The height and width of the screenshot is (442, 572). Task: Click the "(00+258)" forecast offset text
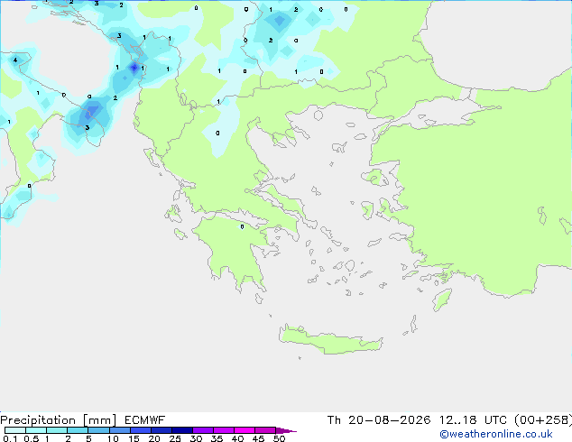coord(543,420)
